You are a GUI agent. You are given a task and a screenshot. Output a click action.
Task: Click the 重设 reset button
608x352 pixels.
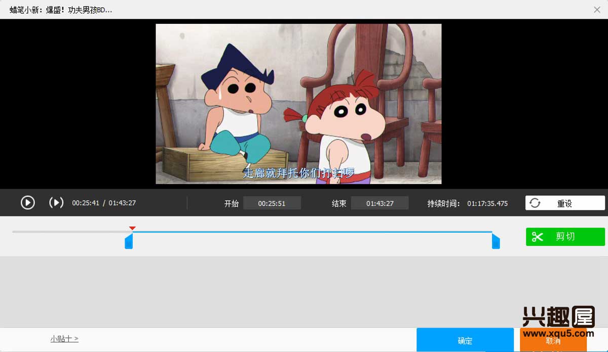point(565,203)
